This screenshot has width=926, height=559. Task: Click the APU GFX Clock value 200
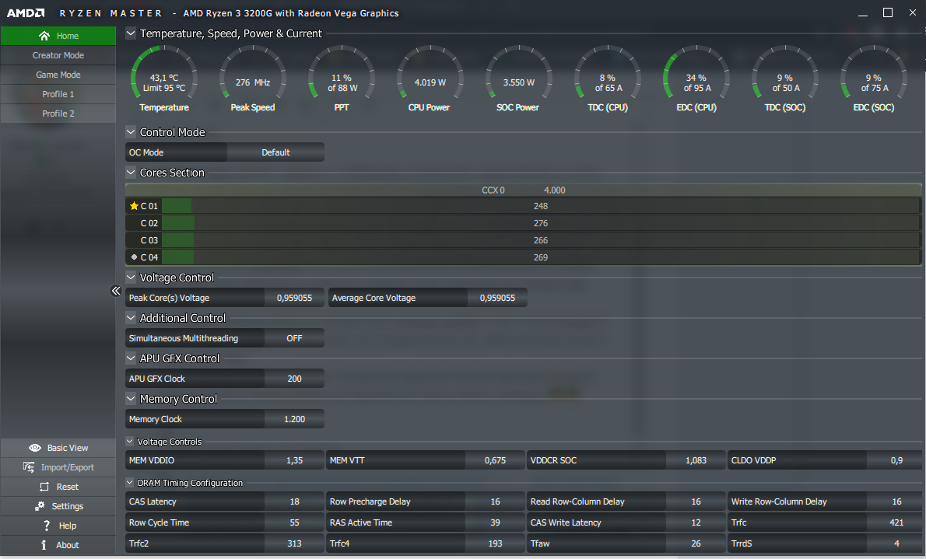[294, 379]
